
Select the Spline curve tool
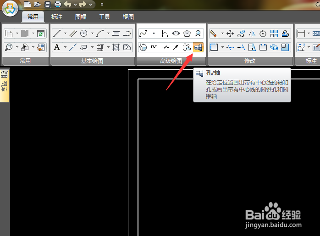click(143, 34)
